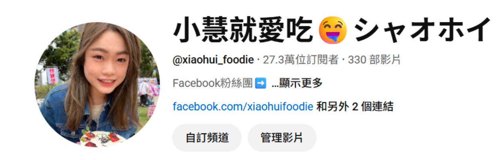
Task: Select the @xiaohui_foodie channel handle
Action: [x=213, y=60]
